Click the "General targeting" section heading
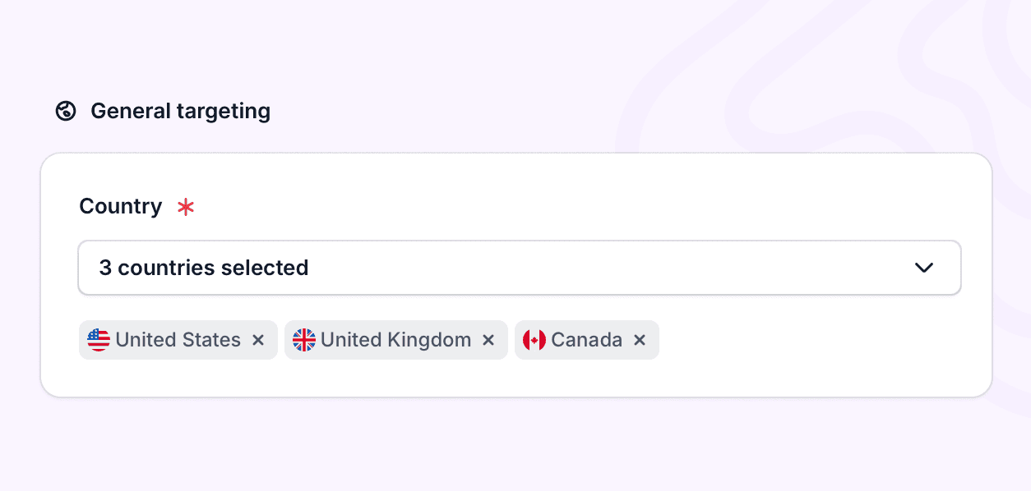 [180, 111]
